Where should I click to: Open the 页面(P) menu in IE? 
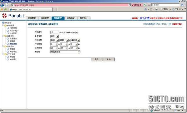click(166, 9)
